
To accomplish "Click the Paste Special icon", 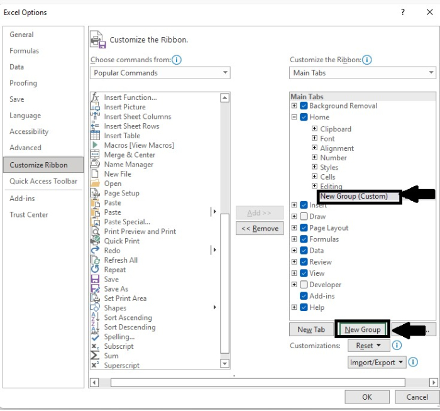I will 95,222.
